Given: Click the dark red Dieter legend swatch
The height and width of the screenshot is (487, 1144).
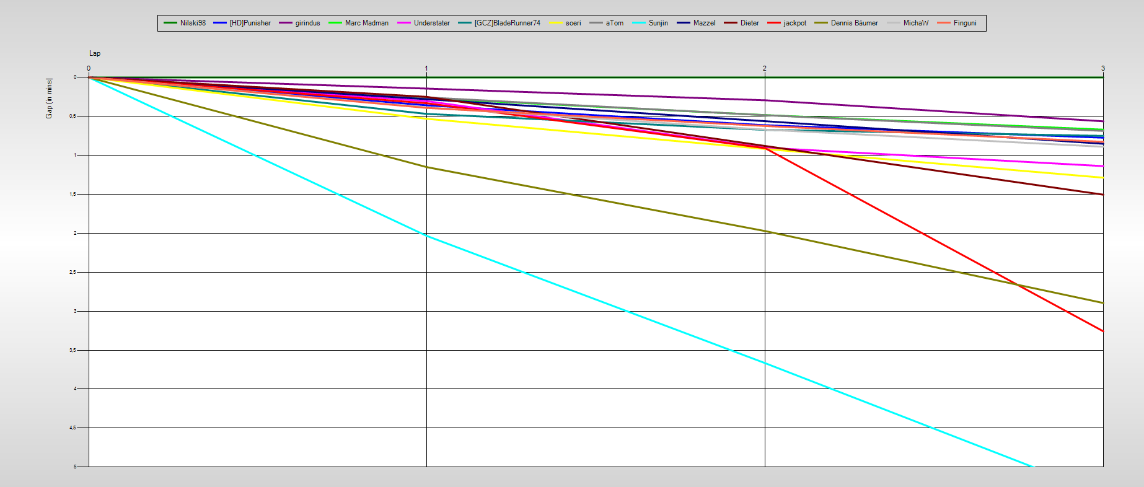Looking at the screenshot, I should tap(731, 23).
